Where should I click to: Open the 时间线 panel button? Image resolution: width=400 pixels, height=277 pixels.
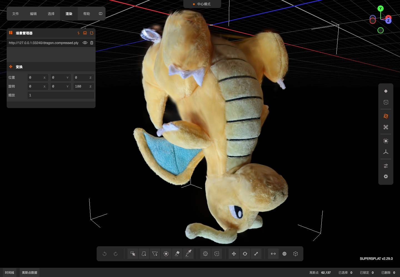(9, 273)
